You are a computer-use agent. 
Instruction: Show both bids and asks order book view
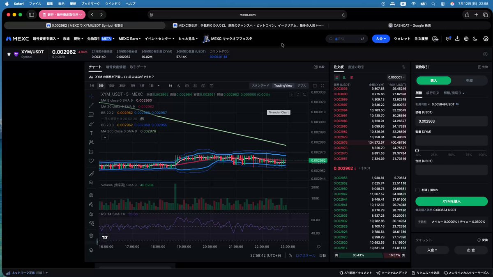click(337, 77)
